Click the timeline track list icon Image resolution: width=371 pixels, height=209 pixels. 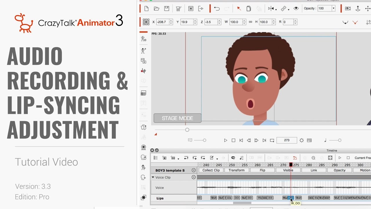click(x=156, y=158)
